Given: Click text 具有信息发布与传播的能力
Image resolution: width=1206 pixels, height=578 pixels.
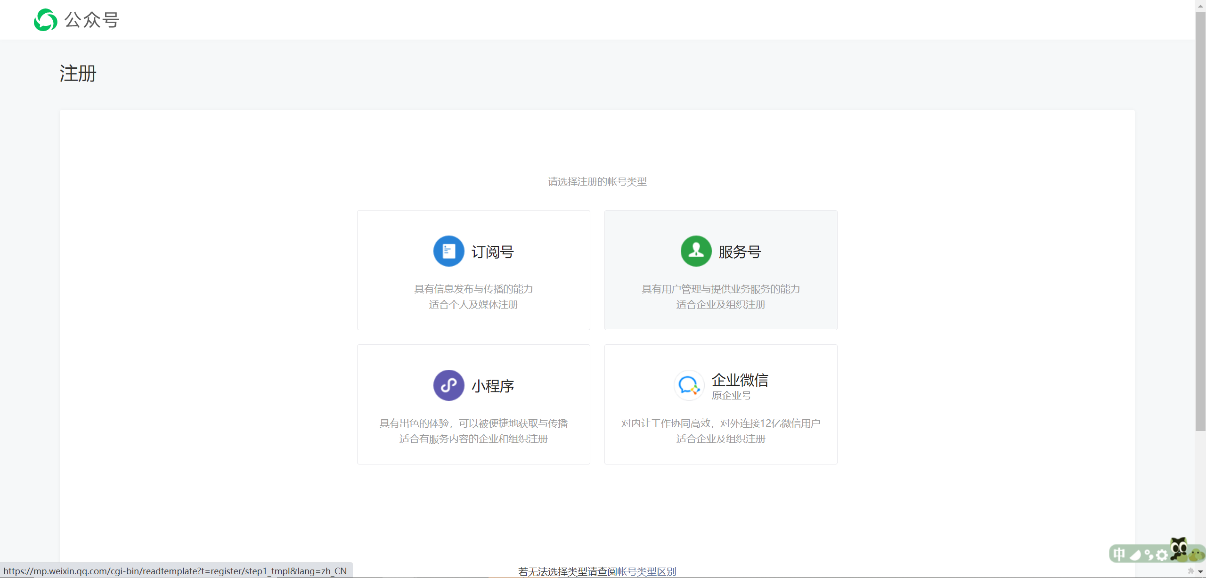Looking at the screenshot, I should pyautogui.click(x=473, y=289).
